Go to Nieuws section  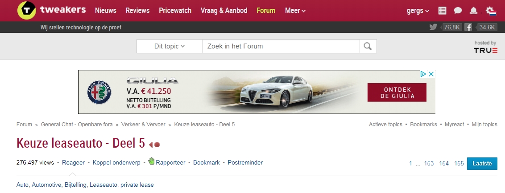tap(106, 11)
